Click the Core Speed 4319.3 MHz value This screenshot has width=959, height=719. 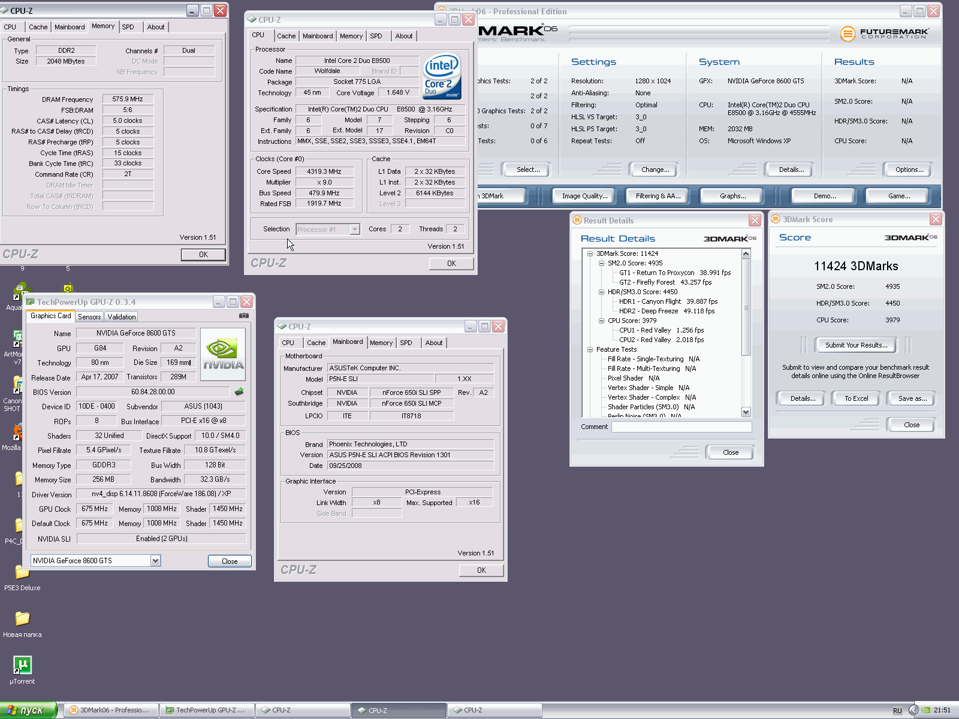pyautogui.click(x=324, y=171)
